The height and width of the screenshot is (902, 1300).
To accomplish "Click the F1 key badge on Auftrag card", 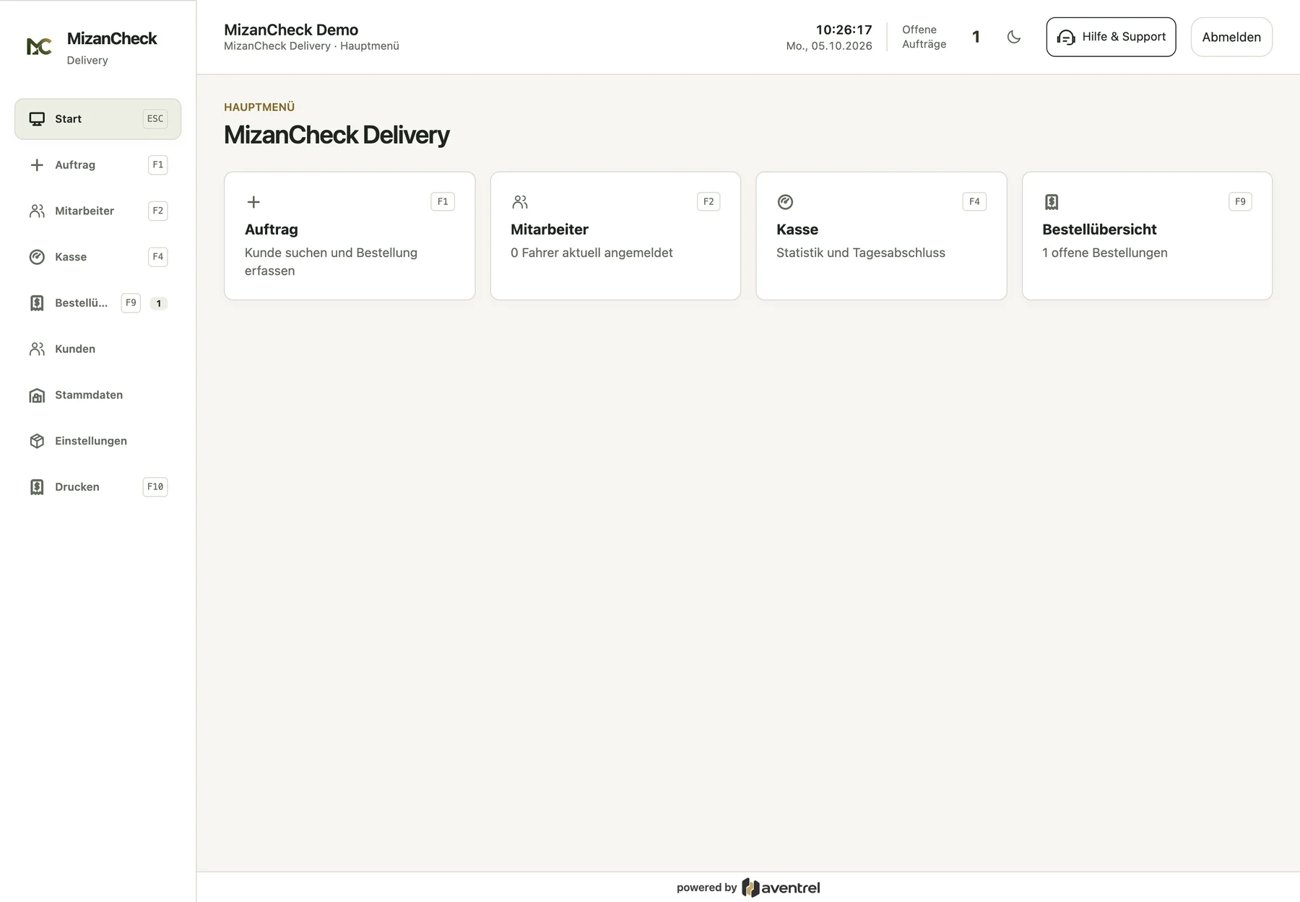I will pyautogui.click(x=443, y=202).
